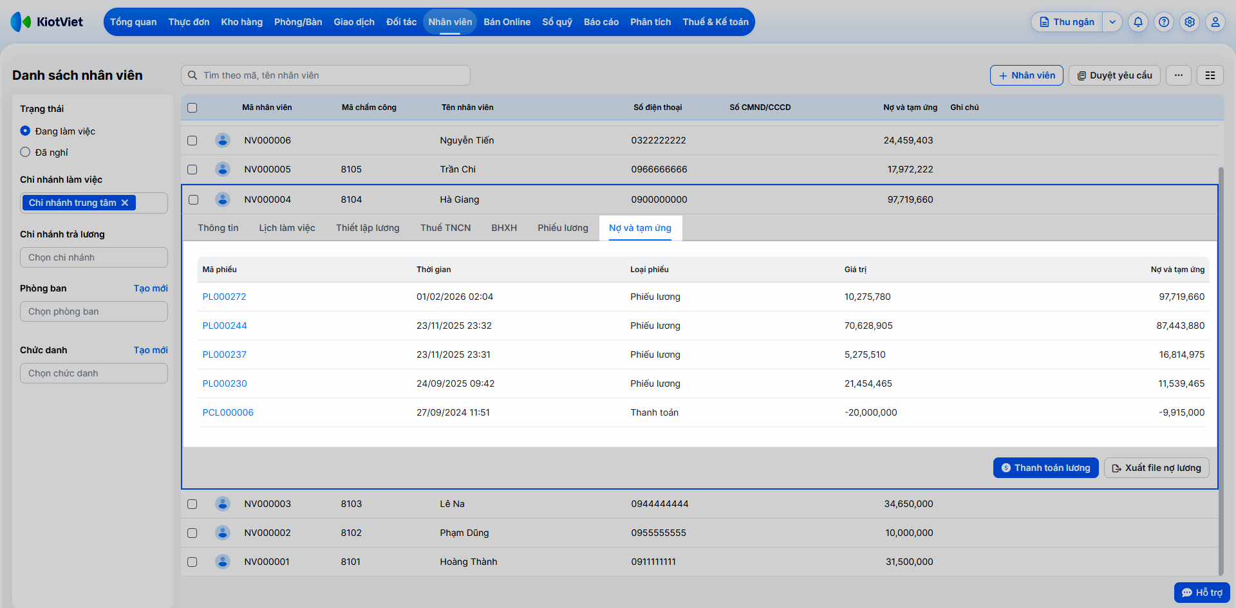Open the Nhân viên menu
Viewport: 1236px width, 608px height.
(x=450, y=22)
